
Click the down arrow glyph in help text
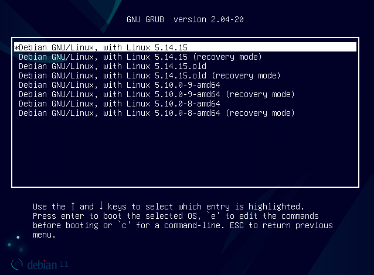pyautogui.click(x=101, y=207)
